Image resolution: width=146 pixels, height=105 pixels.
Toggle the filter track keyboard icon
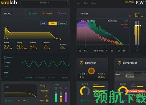coord(47,101)
